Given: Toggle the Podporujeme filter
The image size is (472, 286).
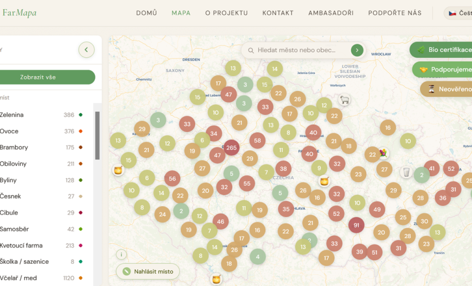Looking at the screenshot, I should [442, 70].
